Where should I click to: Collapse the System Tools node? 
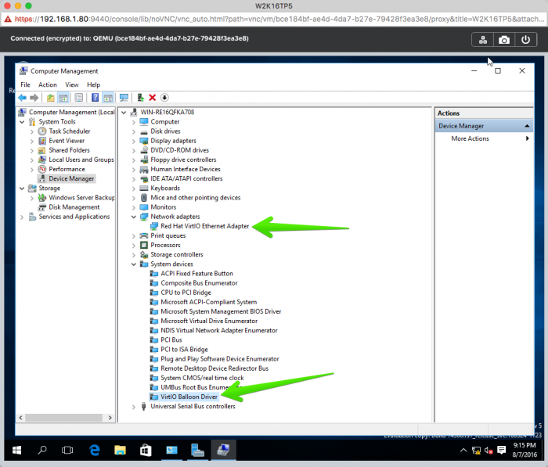pos(22,122)
